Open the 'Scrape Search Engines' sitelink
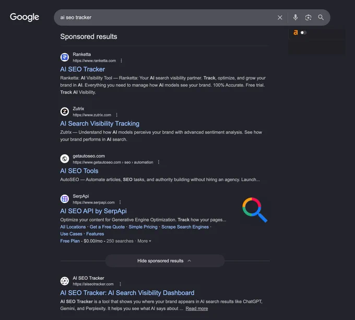 [185, 227]
